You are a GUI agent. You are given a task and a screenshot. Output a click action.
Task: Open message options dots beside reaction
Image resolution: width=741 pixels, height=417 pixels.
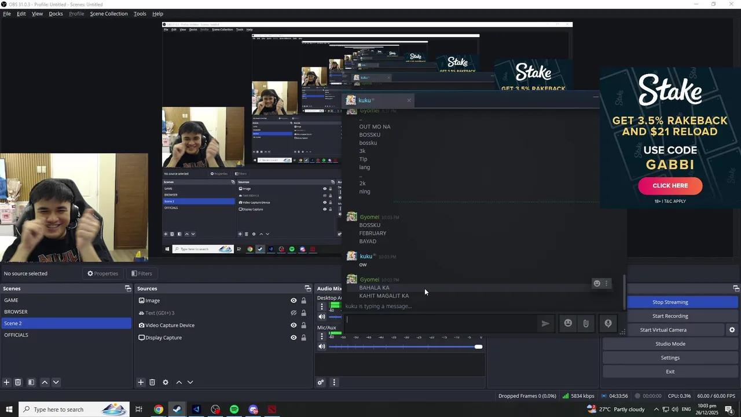[x=606, y=283]
